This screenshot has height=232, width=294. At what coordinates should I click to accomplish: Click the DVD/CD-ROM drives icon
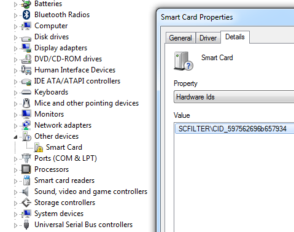click(x=26, y=59)
